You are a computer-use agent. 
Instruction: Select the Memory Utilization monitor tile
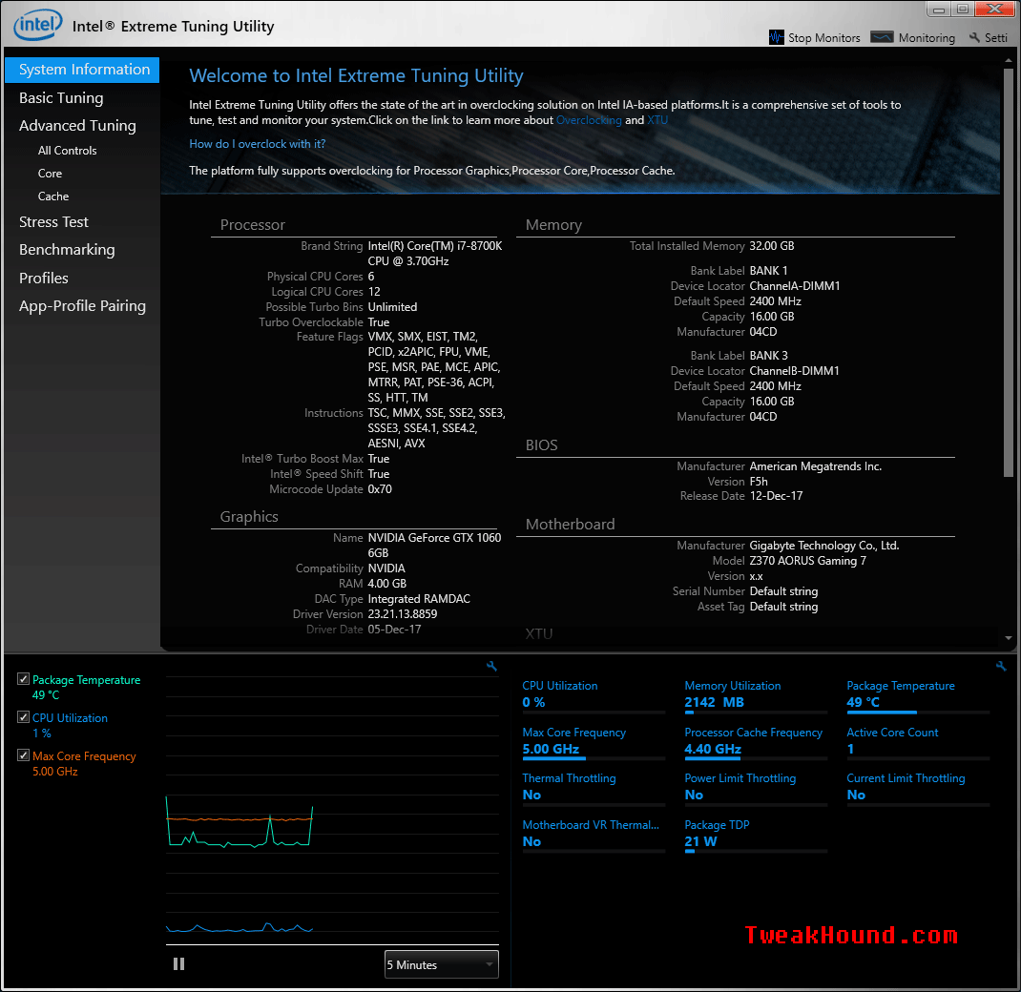coord(756,695)
